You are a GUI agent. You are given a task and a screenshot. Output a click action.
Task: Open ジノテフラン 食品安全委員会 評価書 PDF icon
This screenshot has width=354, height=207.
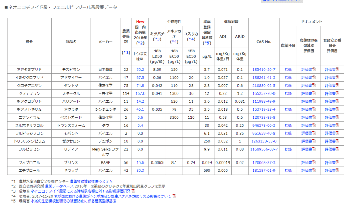[337, 93]
